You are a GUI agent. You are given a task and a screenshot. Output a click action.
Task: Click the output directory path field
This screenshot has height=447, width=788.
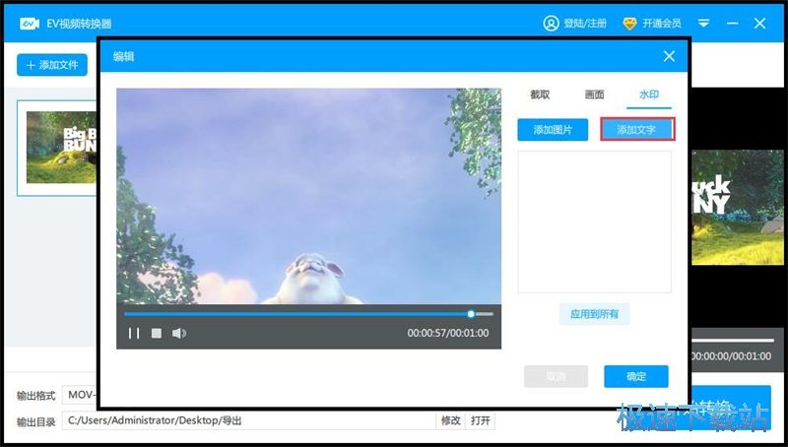(249, 420)
